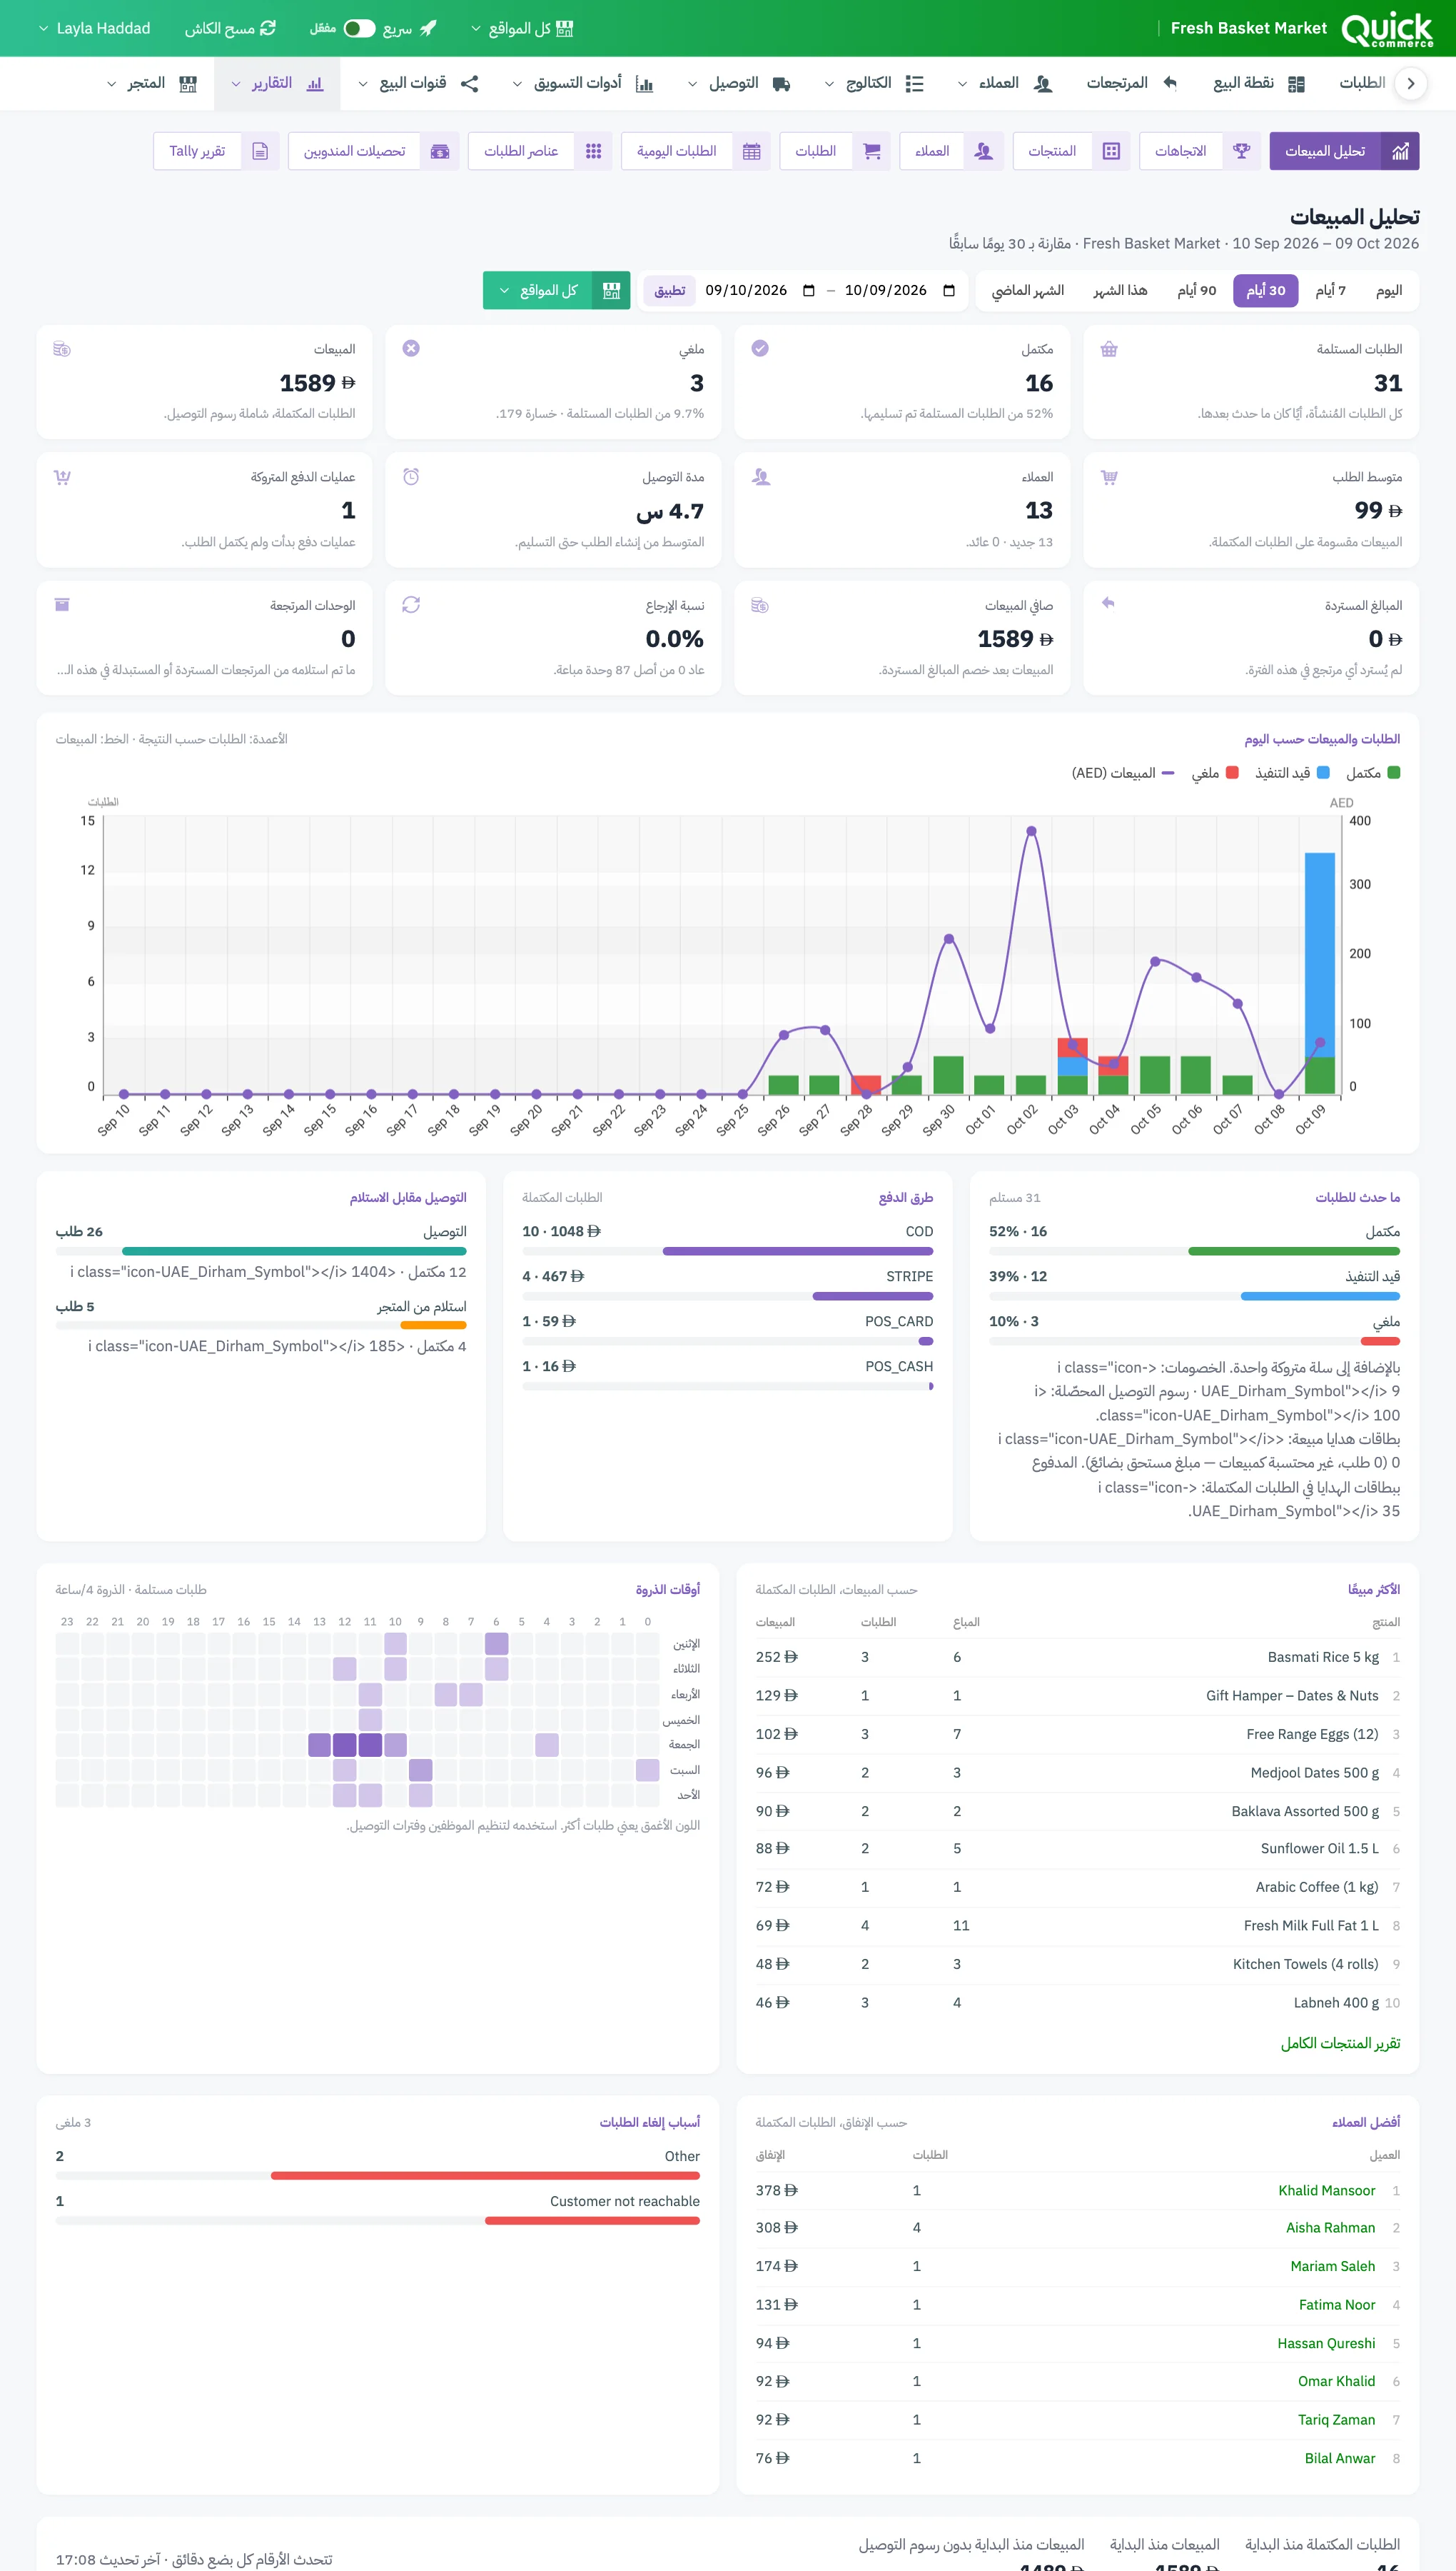Click the sales analysis chart icon tab

pyautogui.click(x=1400, y=151)
